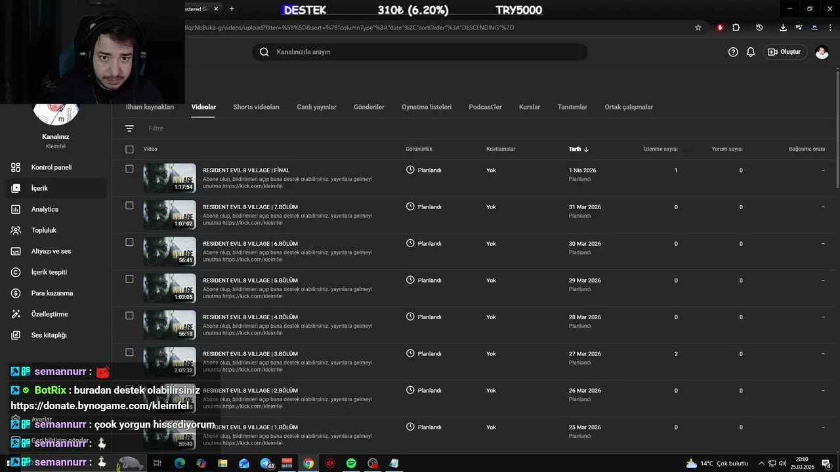Click the history clock icon in the Chrome toolbar
Image resolution: width=840 pixels, height=472 pixels.
[x=759, y=28]
